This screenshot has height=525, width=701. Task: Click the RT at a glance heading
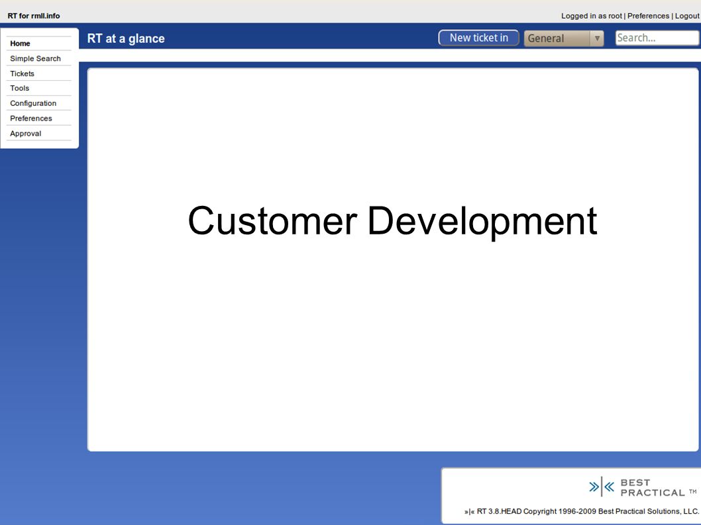(126, 38)
